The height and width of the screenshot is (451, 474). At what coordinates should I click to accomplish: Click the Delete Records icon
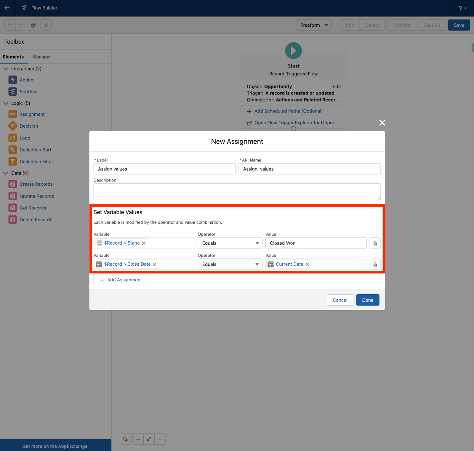[x=13, y=219]
